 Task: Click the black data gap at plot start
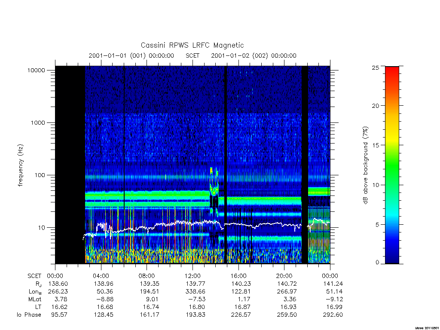tap(70, 165)
